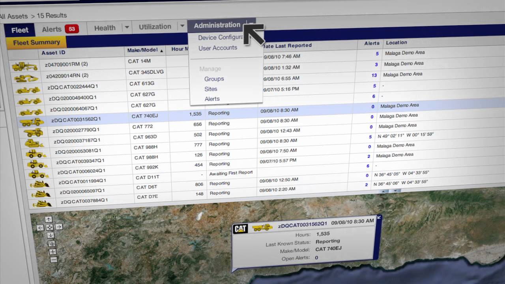The height and width of the screenshot is (284, 505).
Task: Select asset zDQ0200027790Q1 text
Action: [x=77, y=130]
